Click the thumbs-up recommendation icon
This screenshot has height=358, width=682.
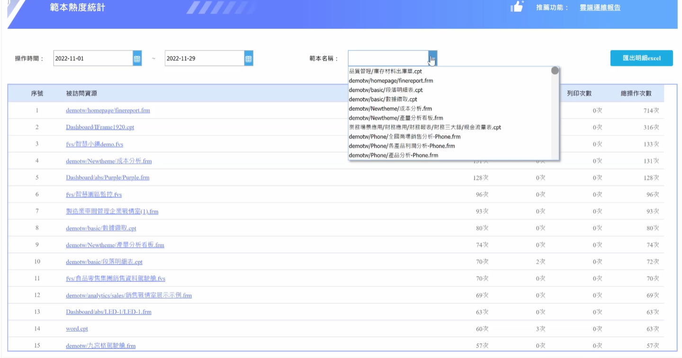(517, 7)
